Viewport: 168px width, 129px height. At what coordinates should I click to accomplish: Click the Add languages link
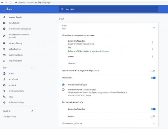[x=72, y=64]
